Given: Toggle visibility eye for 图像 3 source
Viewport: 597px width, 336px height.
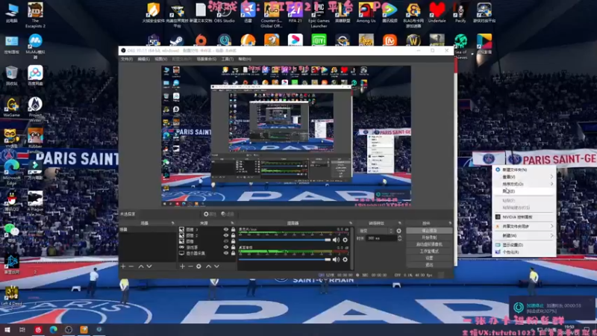Looking at the screenshot, I should (x=226, y=230).
